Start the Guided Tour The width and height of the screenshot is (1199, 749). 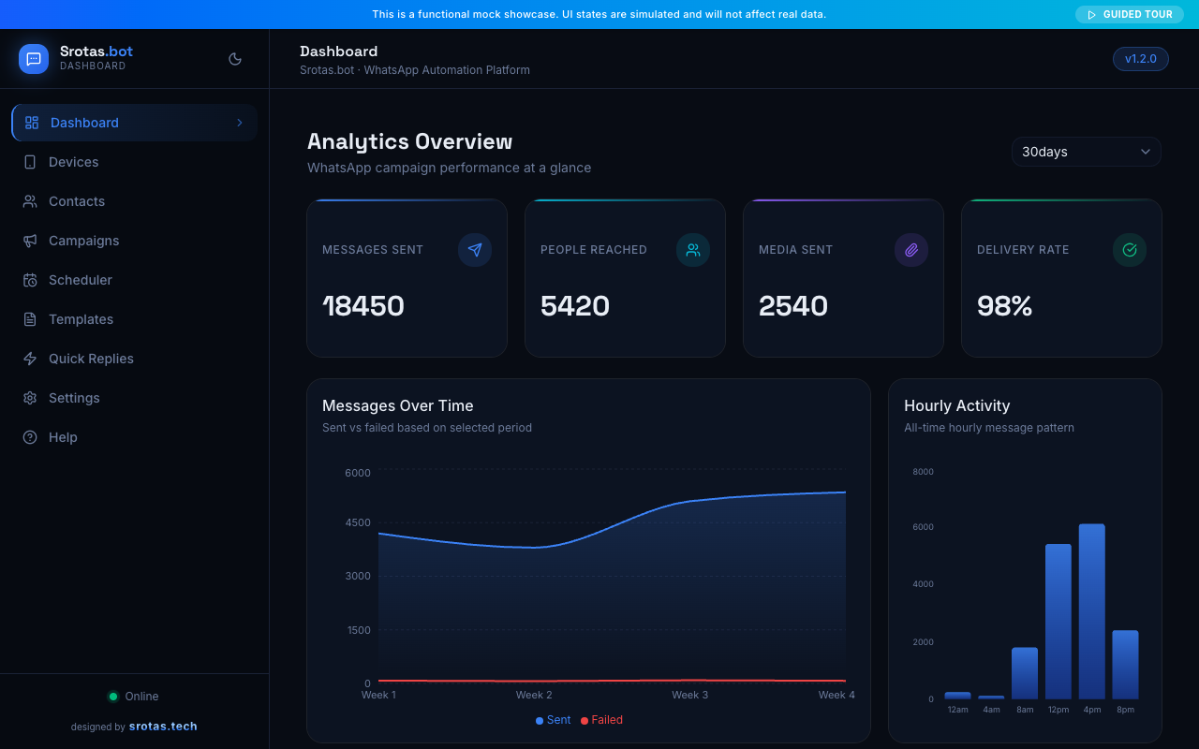pos(1129,14)
